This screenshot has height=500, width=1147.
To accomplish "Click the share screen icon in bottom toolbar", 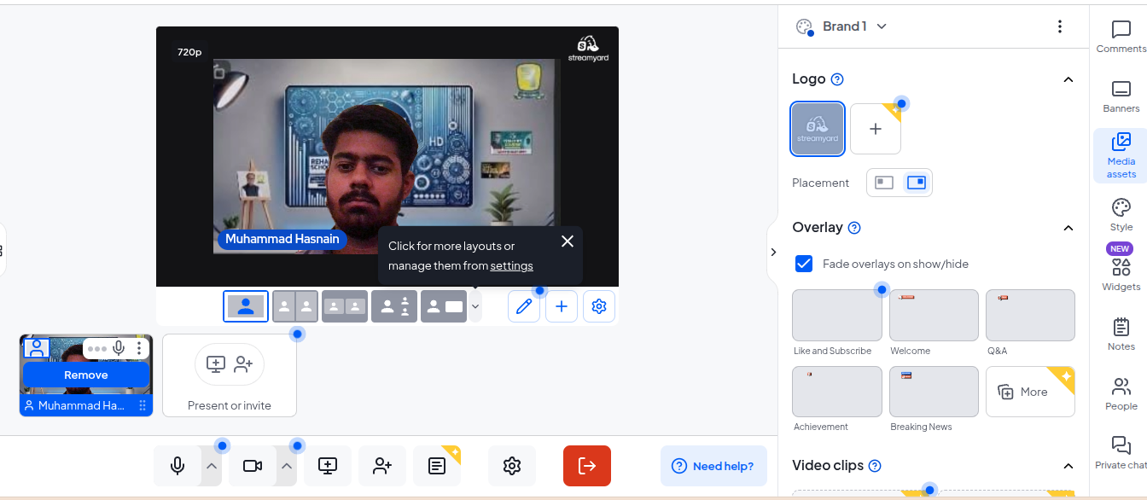I will point(328,466).
